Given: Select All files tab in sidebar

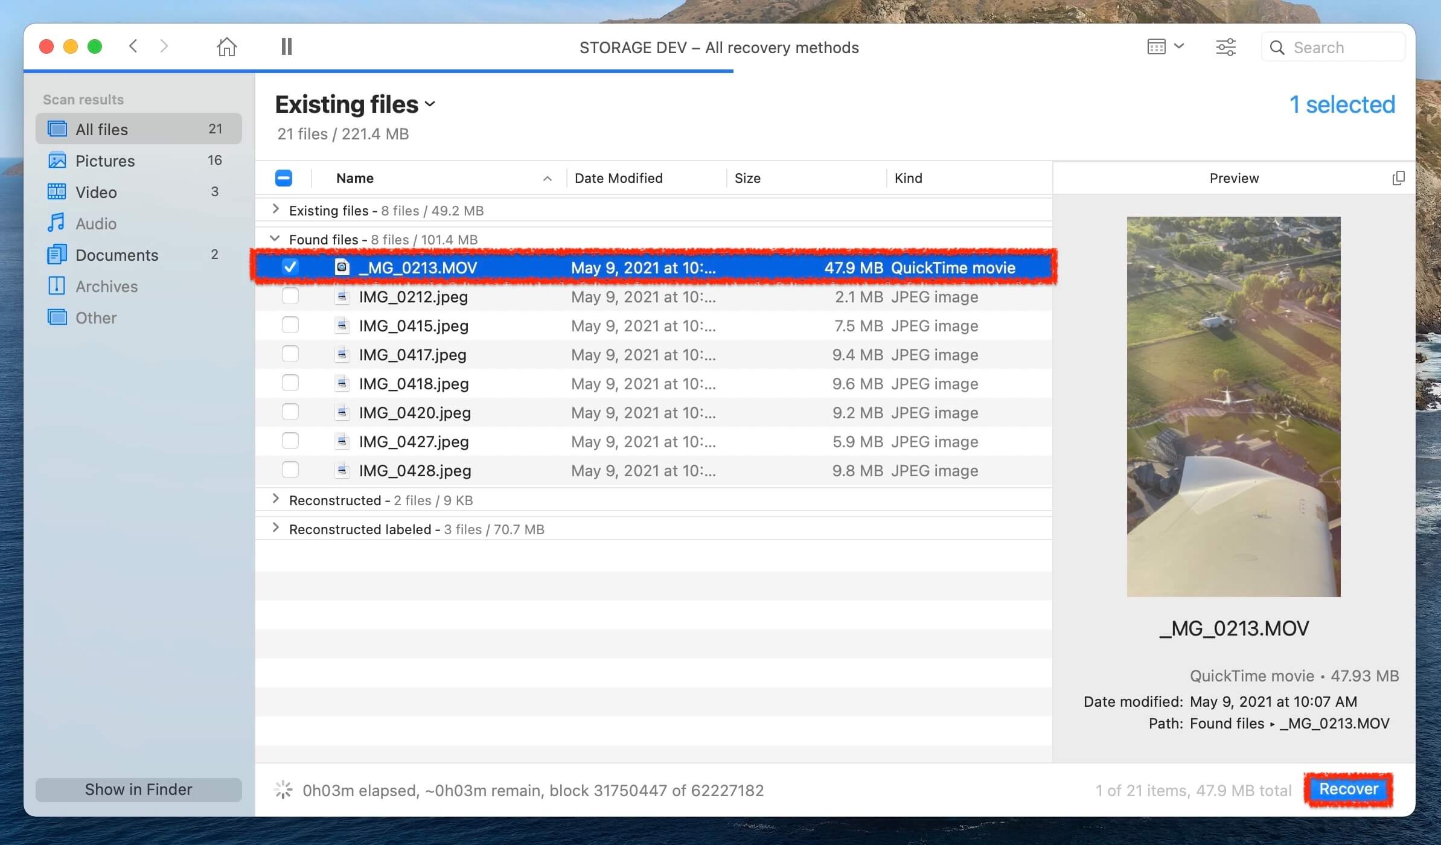Looking at the screenshot, I should pyautogui.click(x=101, y=129).
